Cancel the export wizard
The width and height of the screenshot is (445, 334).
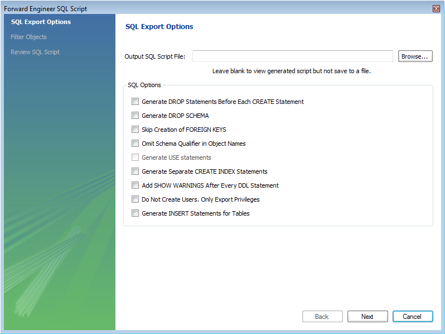coord(413,317)
